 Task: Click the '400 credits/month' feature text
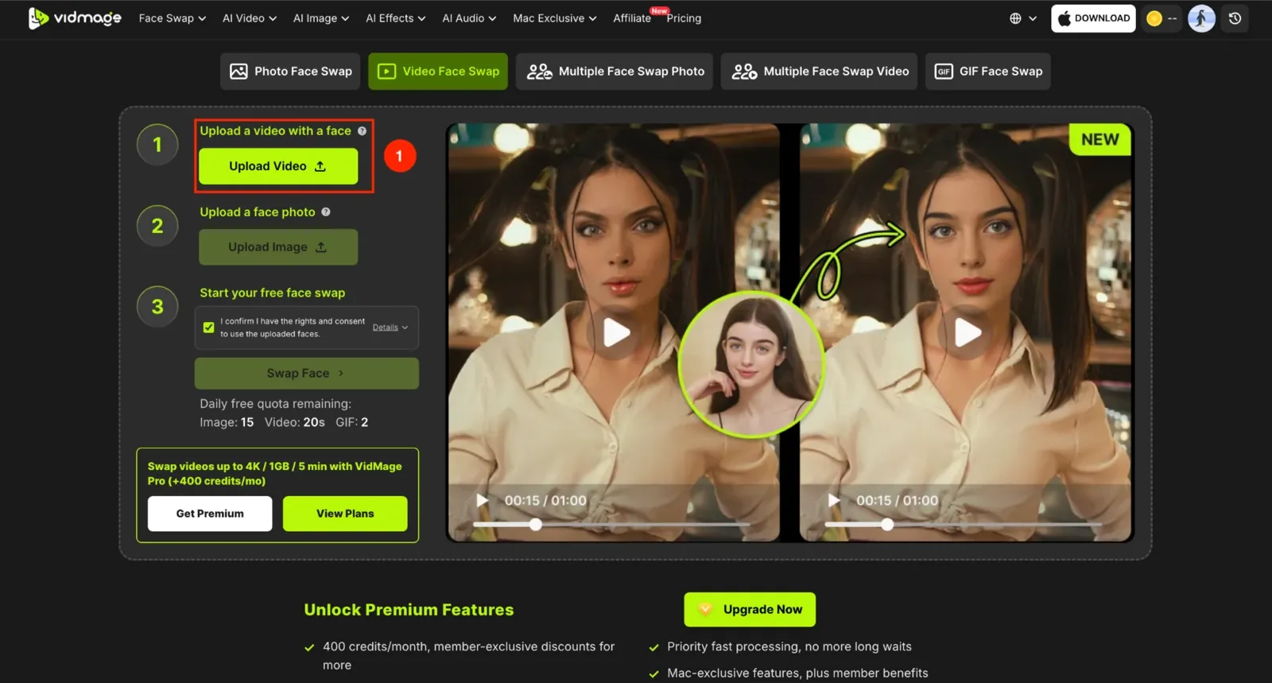(x=469, y=656)
